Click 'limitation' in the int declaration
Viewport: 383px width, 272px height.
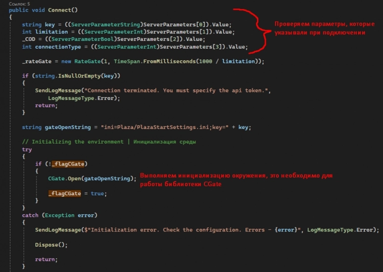pyautogui.click(x=52, y=32)
